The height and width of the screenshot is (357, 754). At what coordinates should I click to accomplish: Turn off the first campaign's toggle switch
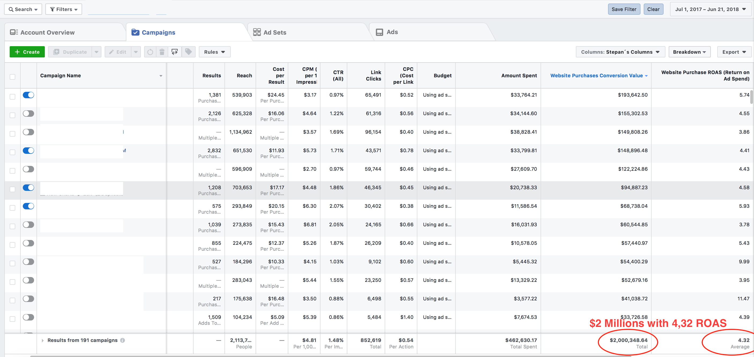[x=28, y=95]
